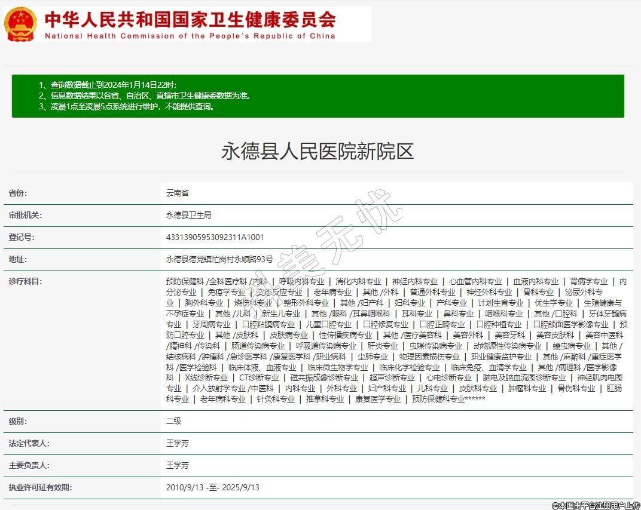This screenshot has height=510, width=641.
Task: Select the 省份 field label
Action: (17, 193)
